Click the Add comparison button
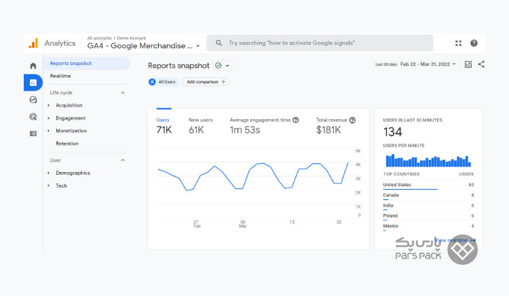This screenshot has width=509, height=296. (x=206, y=82)
